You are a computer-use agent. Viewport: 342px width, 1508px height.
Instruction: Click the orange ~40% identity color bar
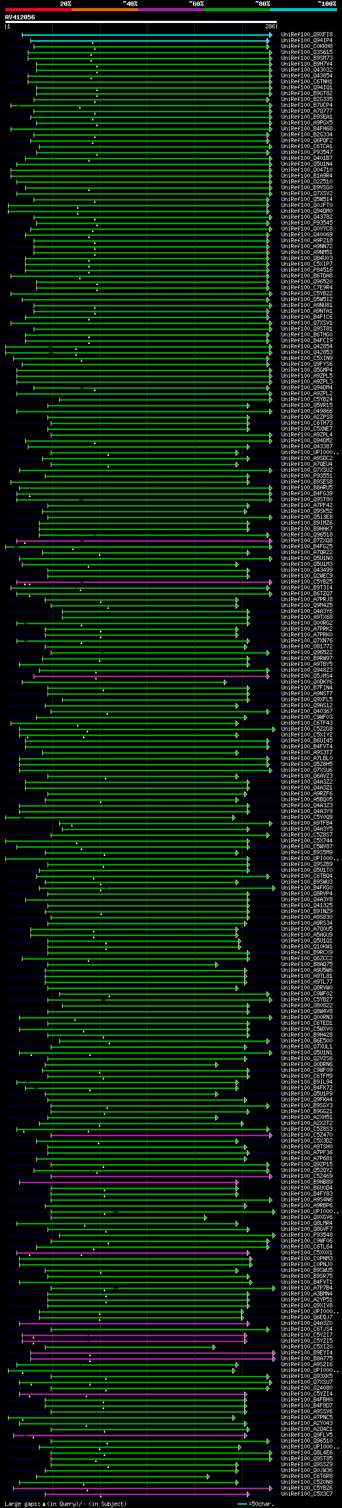point(105,10)
